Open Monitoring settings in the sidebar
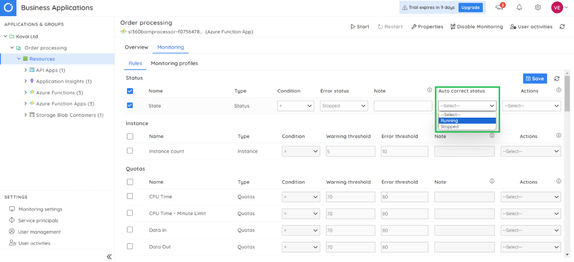The width and height of the screenshot is (574, 262). 39,209
